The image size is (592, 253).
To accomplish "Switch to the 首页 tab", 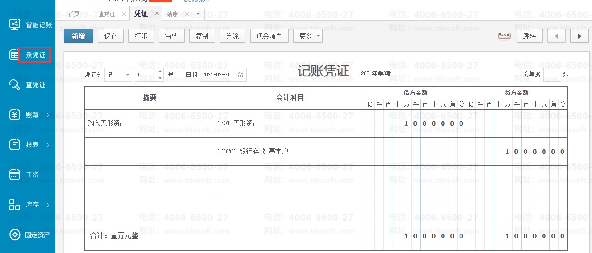I will point(74,14).
